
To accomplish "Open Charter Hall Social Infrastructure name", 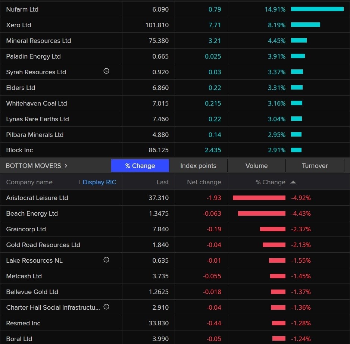I will click(x=53, y=307).
